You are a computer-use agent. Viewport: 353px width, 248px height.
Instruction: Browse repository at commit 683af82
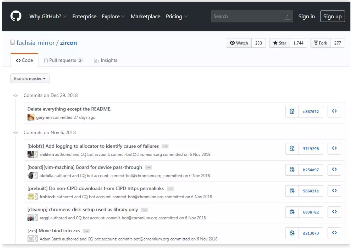tap(334, 212)
